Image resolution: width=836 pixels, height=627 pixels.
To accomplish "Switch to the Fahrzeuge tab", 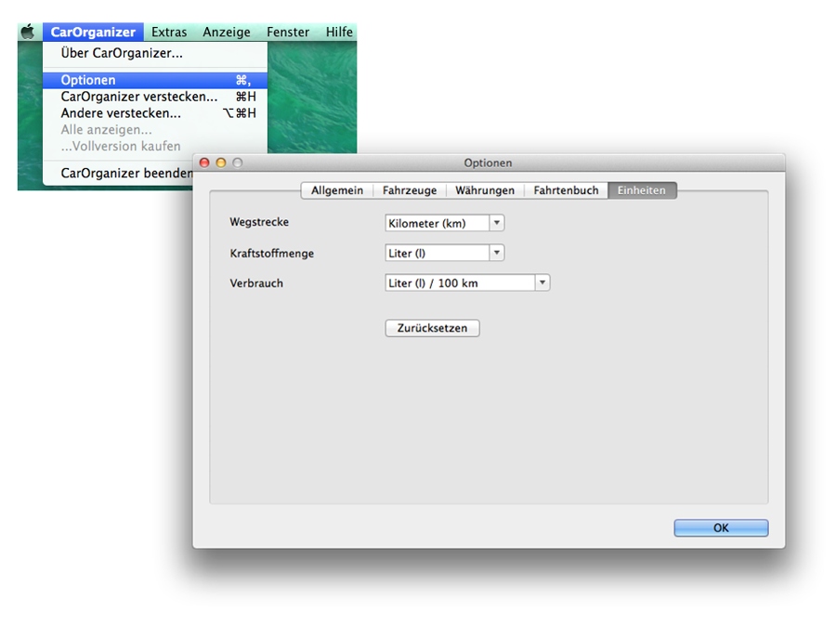I will (x=410, y=190).
